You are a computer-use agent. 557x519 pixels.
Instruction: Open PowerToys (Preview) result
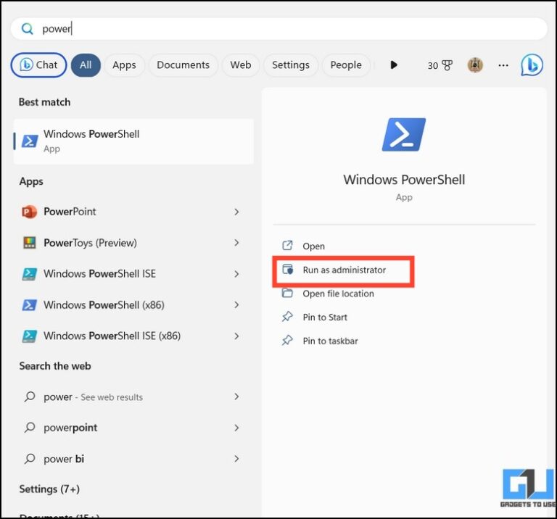point(131,243)
